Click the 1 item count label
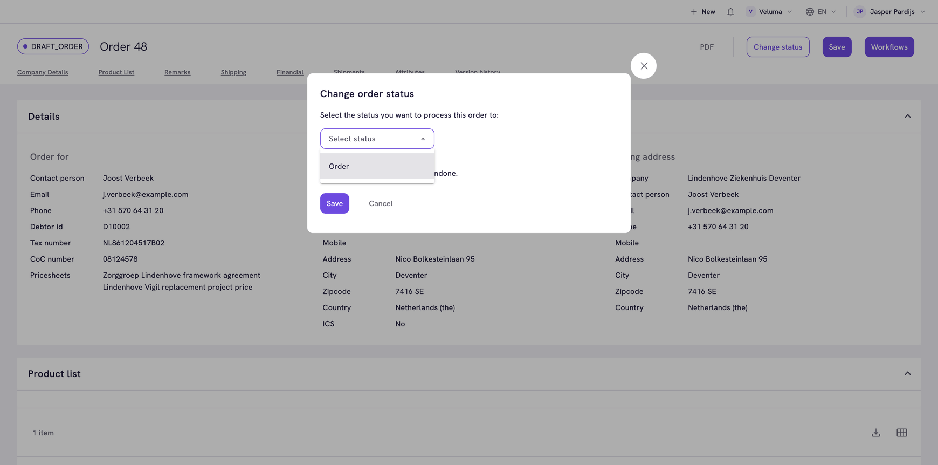Image resolution: width=938 pixels, height=465 pixels. click(43, 433)
